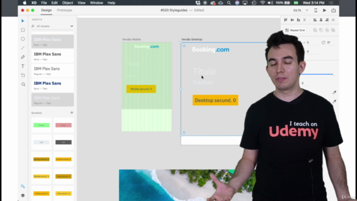The width and height of the screenshot is (357, 201).
Task: Click the opacity slider handle
Action: click(334, 74)
